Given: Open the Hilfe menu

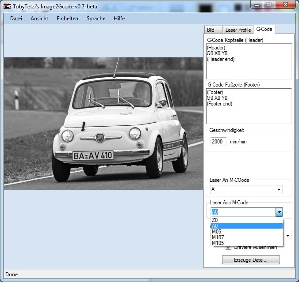Looking at the screenshot, I should coord(119,19).
